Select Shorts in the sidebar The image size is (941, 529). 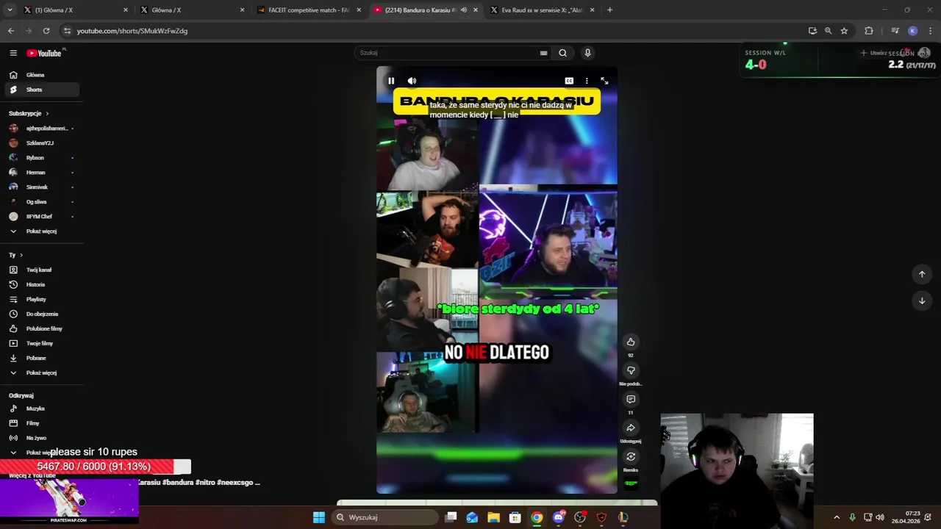42,90
